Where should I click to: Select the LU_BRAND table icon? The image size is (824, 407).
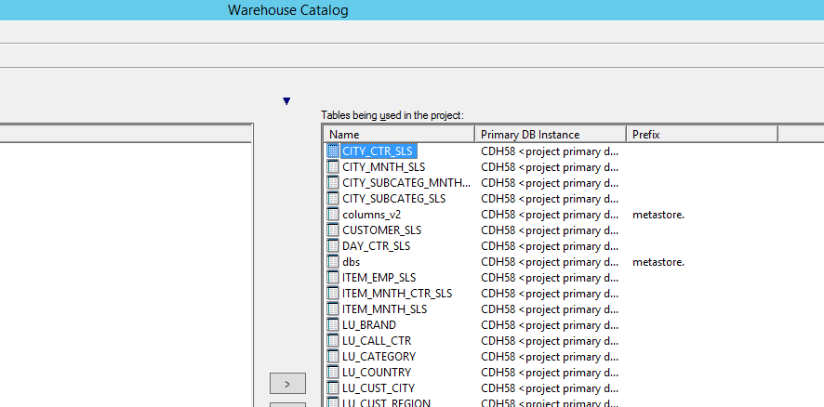pos(334,324)
